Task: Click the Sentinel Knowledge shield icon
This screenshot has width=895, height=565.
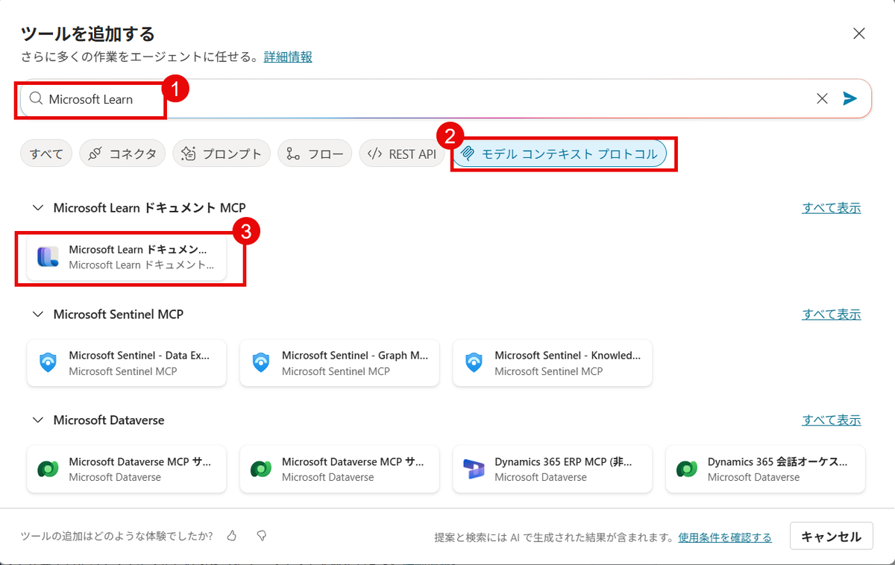Action: point(474,363)
